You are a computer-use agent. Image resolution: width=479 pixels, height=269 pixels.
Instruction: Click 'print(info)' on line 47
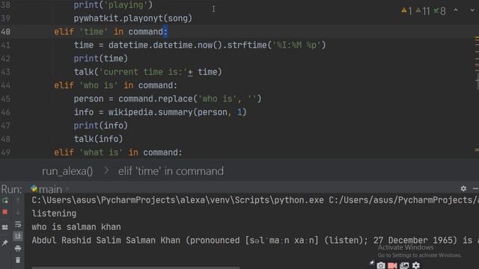100,126
